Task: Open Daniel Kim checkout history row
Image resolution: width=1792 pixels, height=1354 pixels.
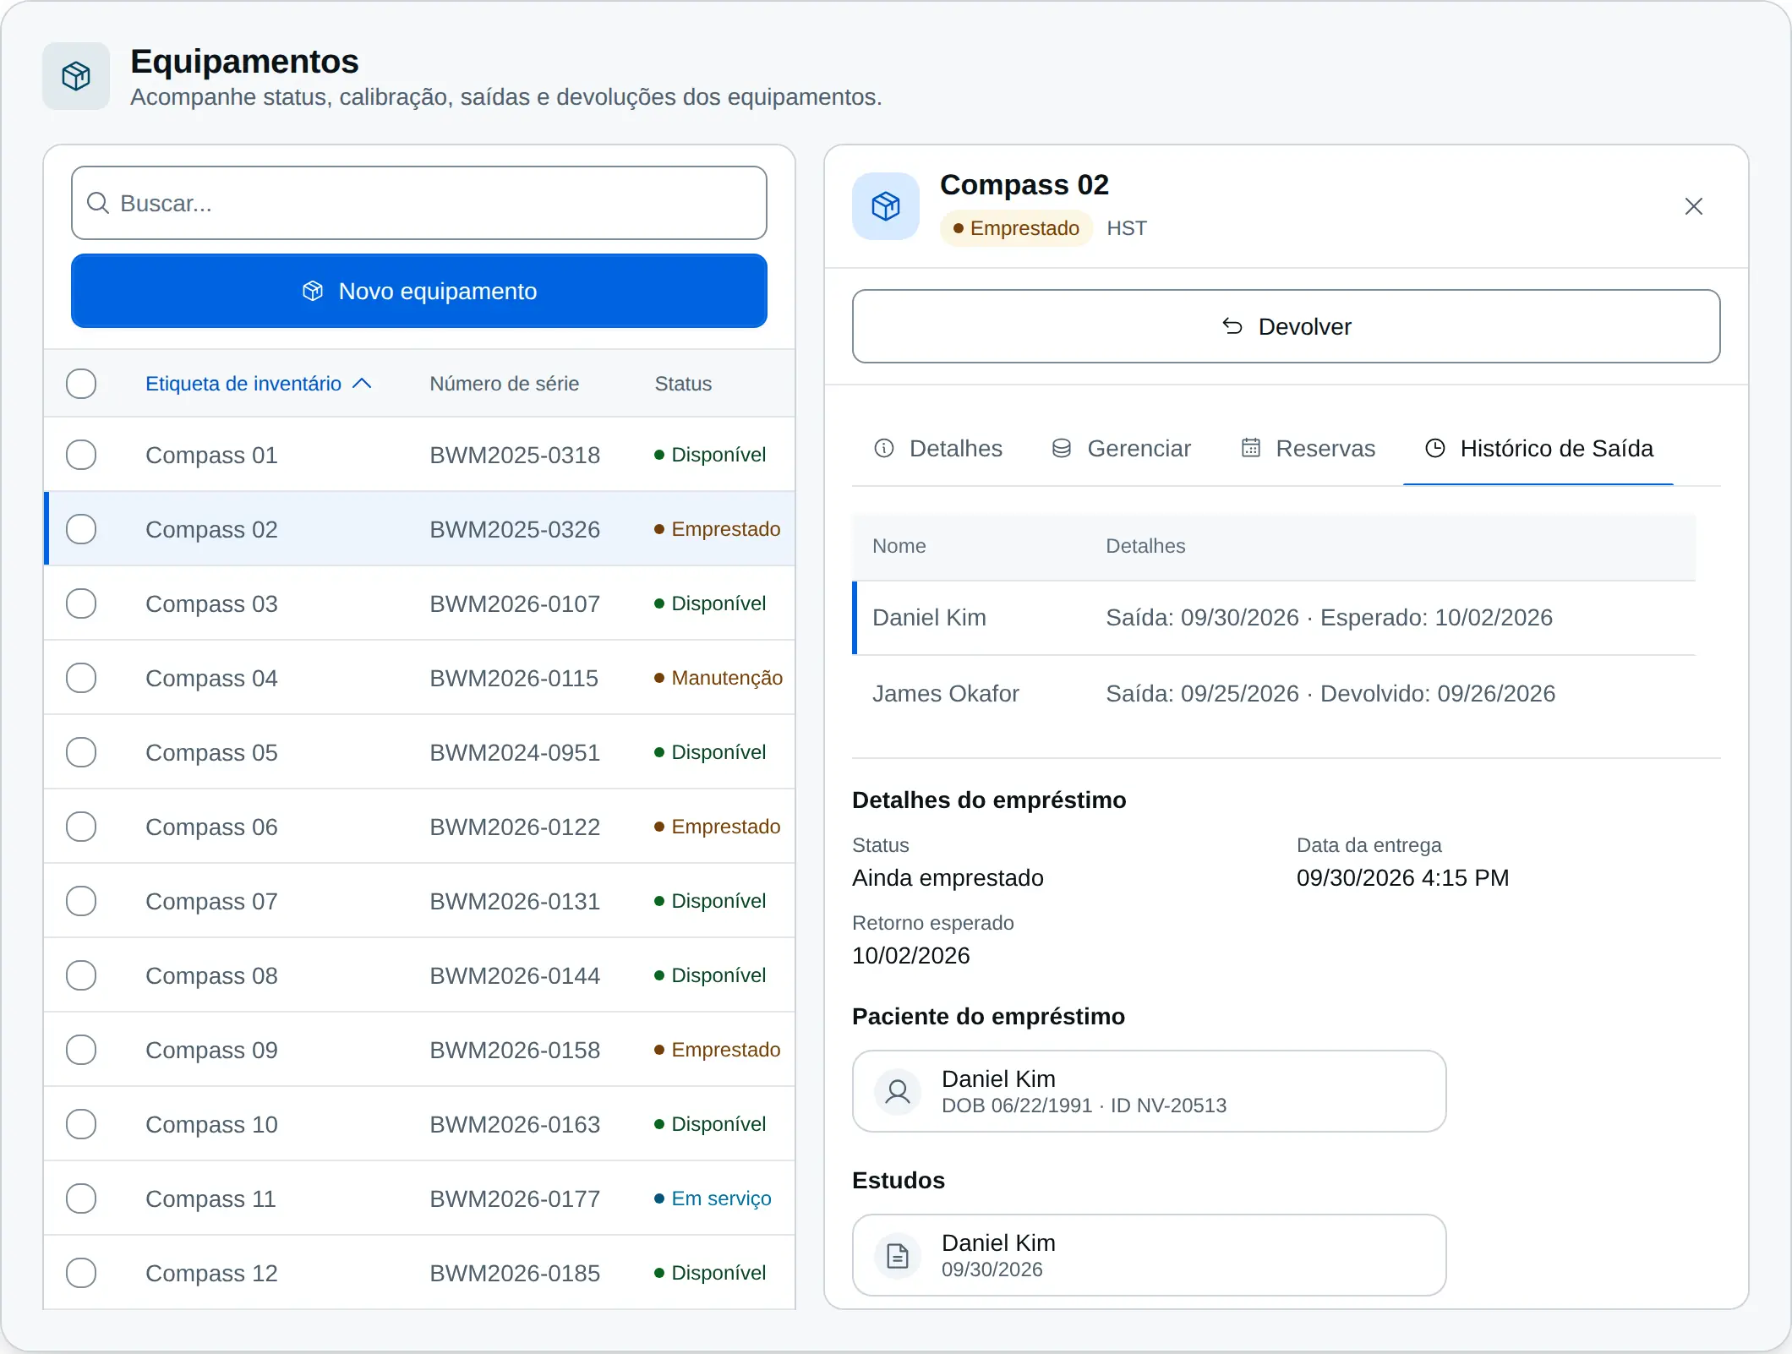Action: click(1275, 618)
